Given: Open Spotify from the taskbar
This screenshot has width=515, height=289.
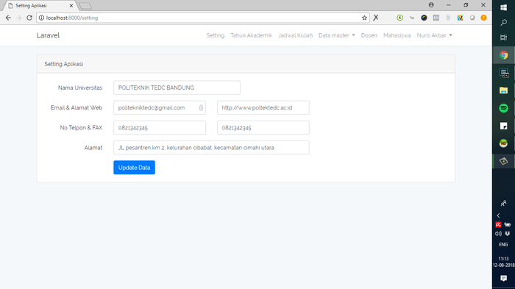Looking at the screenshot, I should [503, 108].
